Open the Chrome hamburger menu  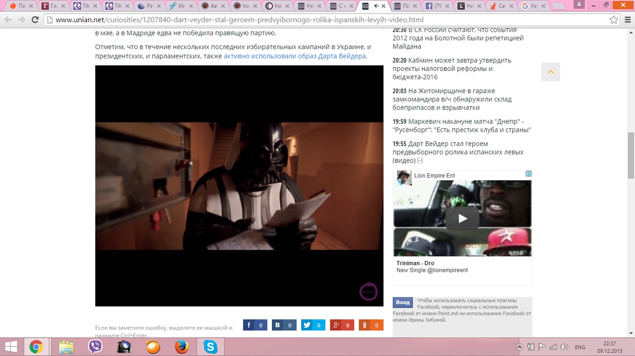click(x=627, y=20)
